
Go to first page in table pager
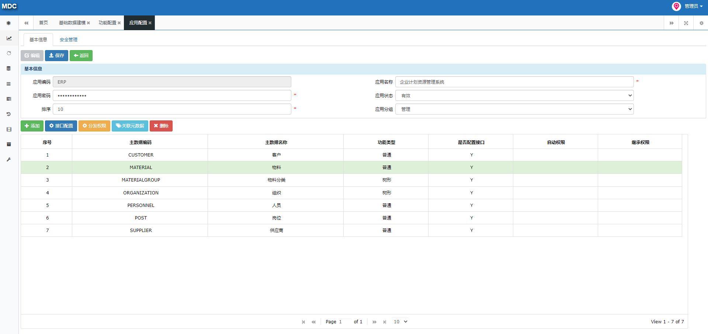click(x=303, y=322)
